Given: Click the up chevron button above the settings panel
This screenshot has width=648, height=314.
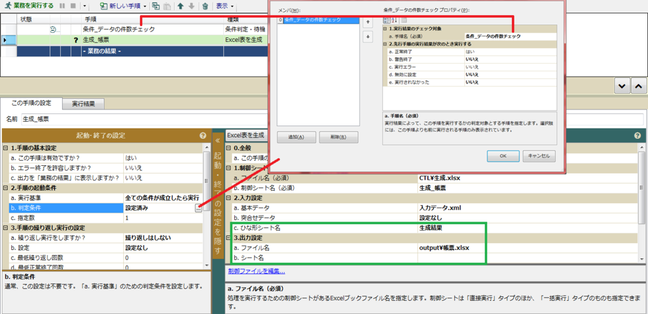Looking at the screenshot, I should click(638, 86).
